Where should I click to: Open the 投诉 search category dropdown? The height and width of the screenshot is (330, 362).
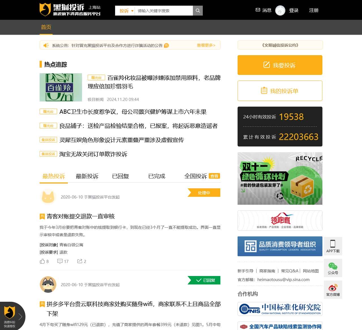124,10
